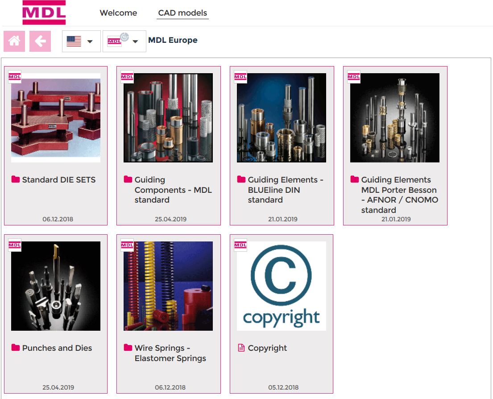Open the copyright symbol thumbnail
This screenshot has height=399, width=493.
282,286
